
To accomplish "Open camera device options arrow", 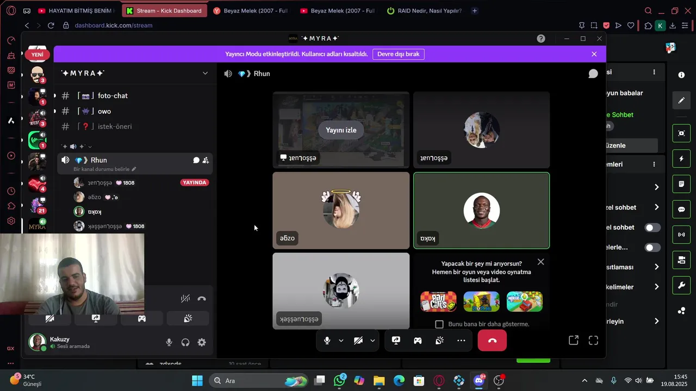I will pos(372,340).
